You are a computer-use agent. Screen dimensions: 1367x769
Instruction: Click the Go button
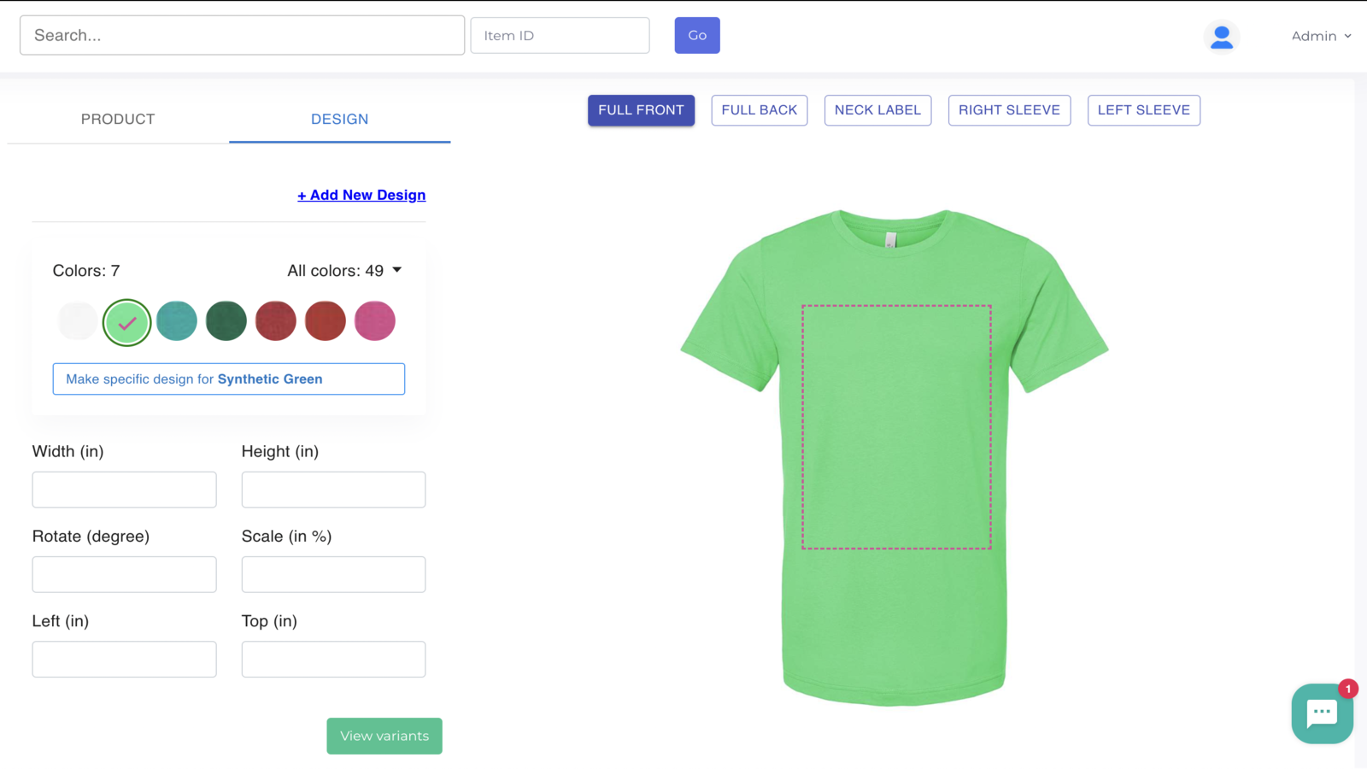(x=697, y=36)
